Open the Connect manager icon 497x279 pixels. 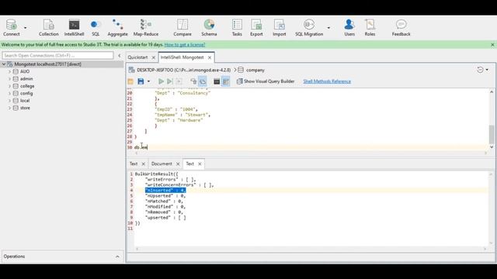12,28
